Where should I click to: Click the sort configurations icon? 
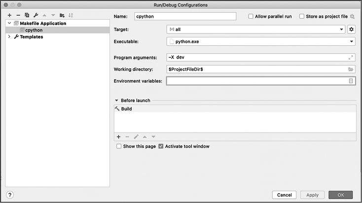pyautogui.click(x=71, y=15)
